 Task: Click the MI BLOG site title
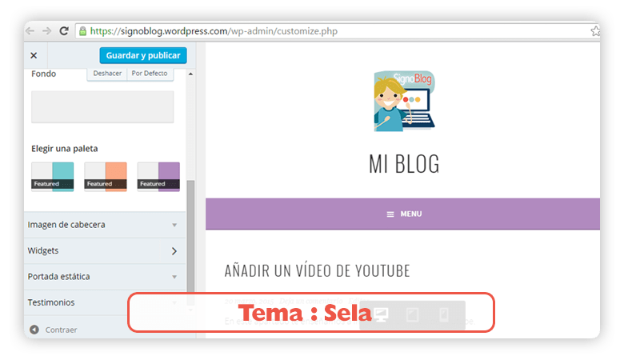click(x=404, y=164)
